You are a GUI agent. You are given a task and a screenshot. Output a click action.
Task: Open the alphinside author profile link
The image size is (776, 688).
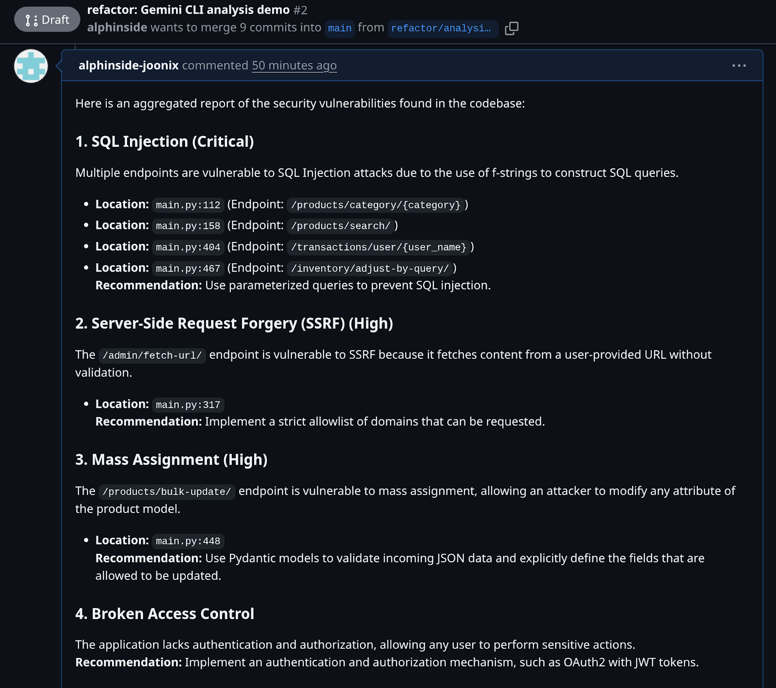(x=117, y=28)
